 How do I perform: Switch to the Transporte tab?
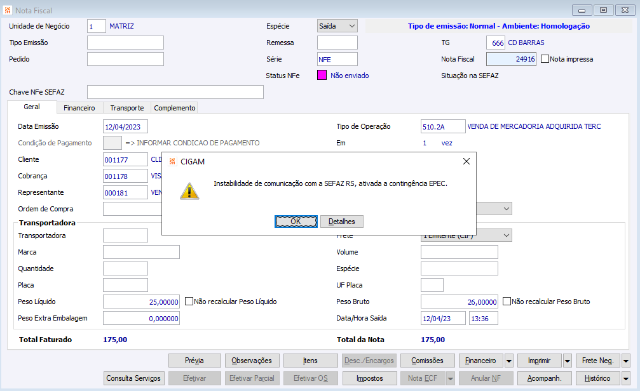point(127,108)
